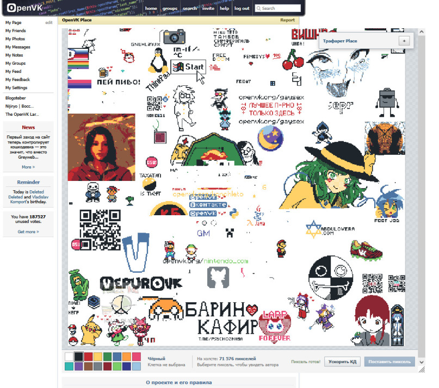Focus the Search input field
This screenshot has width=439, height=388.
coord(278,8)
